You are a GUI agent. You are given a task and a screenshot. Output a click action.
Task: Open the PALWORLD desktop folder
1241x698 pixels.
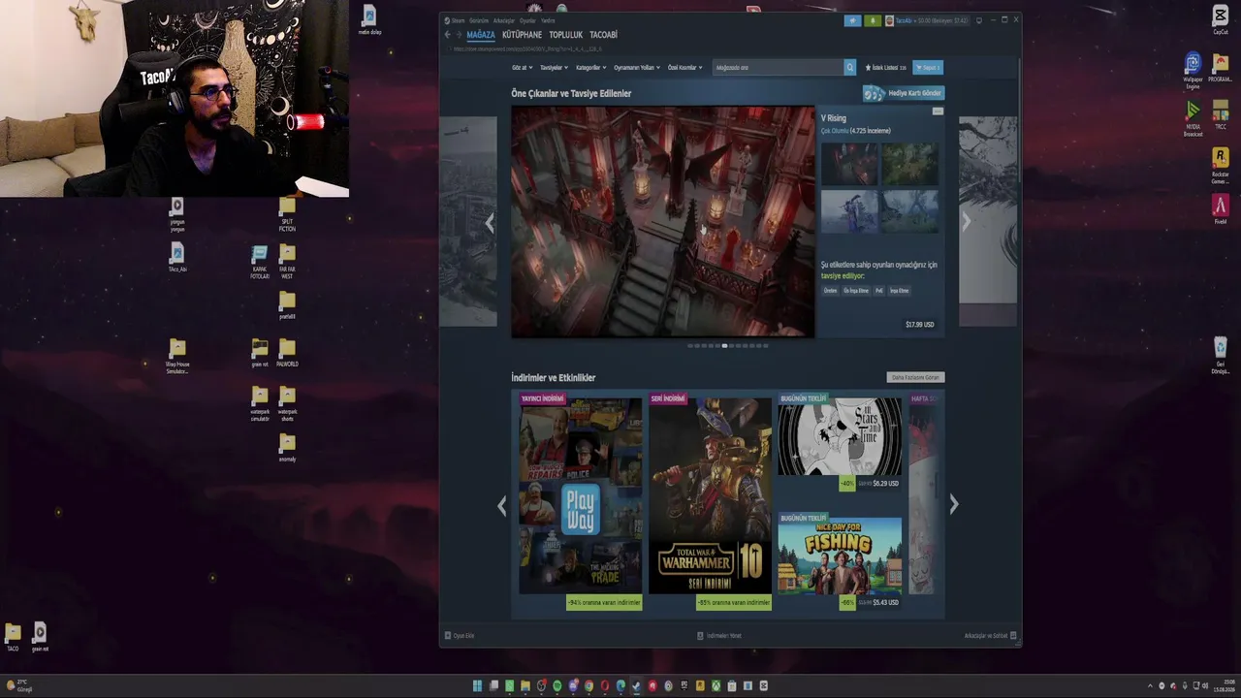point(287,353)
